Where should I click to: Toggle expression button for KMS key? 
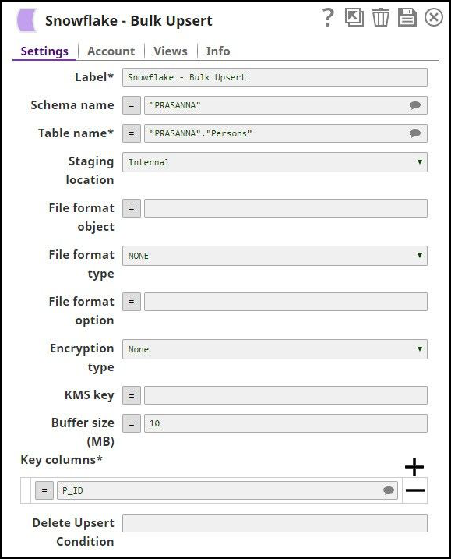pyautogui.click(x=132, y=395)
